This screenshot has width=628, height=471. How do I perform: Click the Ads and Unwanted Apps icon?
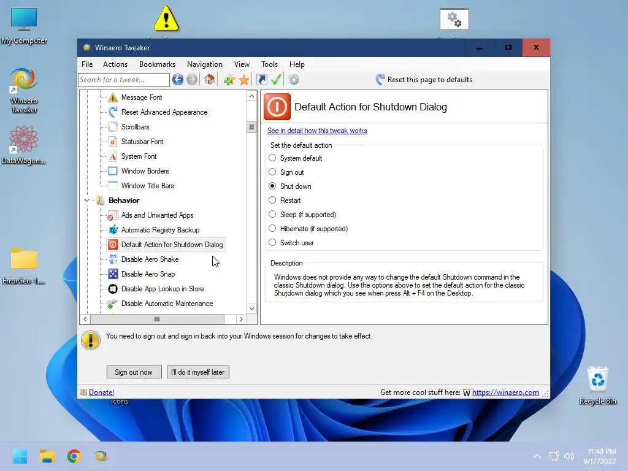pyautogui.click(x=113, y=215)
